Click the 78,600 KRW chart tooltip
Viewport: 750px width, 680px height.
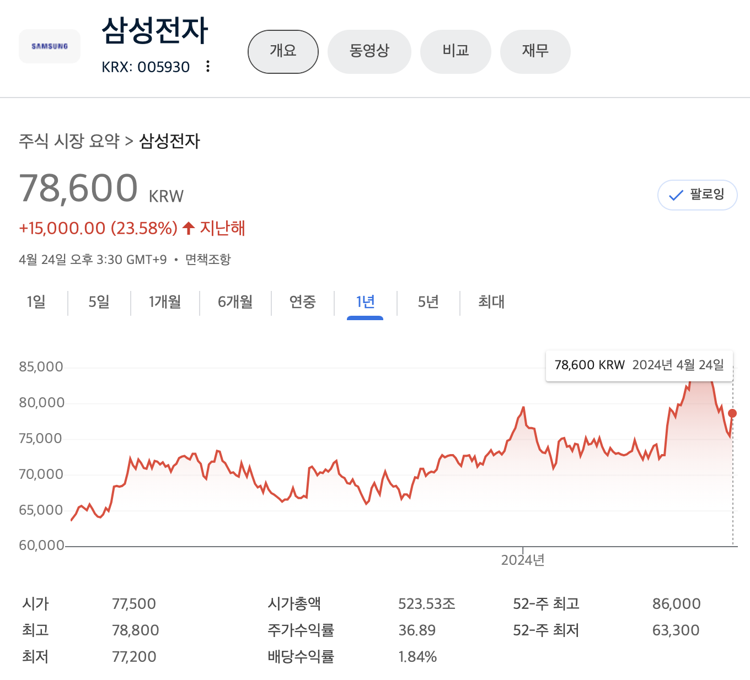(639, 365)
